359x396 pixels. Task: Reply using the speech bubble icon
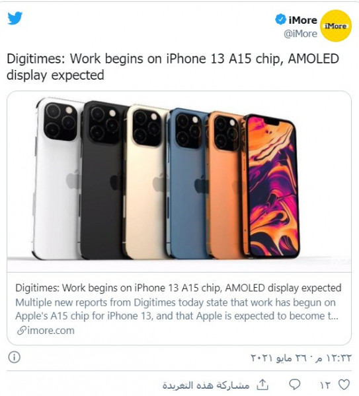295,385
